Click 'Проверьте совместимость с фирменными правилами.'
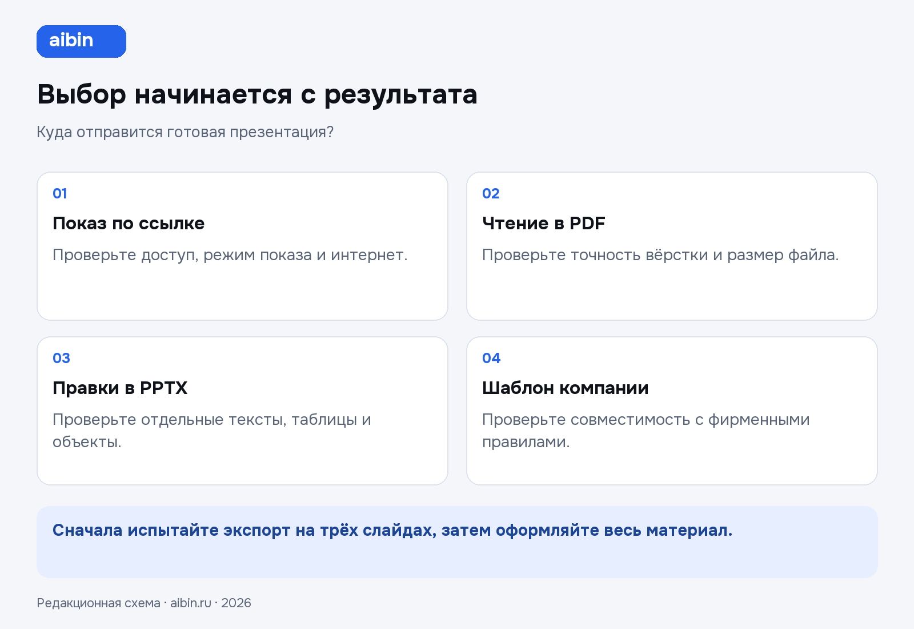914x629 pixels. click(x=646, y=431)
